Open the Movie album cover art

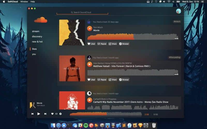tap(72, 33)
